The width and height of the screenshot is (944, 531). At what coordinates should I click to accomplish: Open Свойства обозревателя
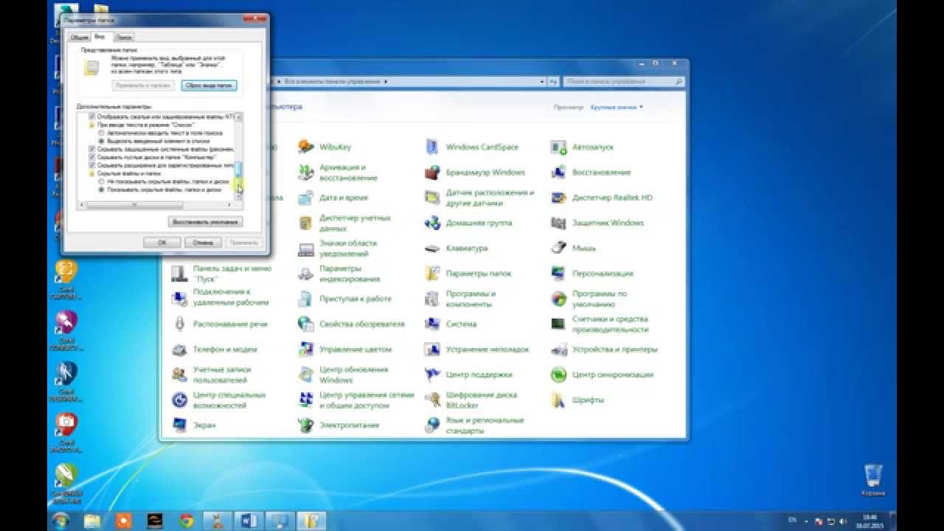pos(351,324)
